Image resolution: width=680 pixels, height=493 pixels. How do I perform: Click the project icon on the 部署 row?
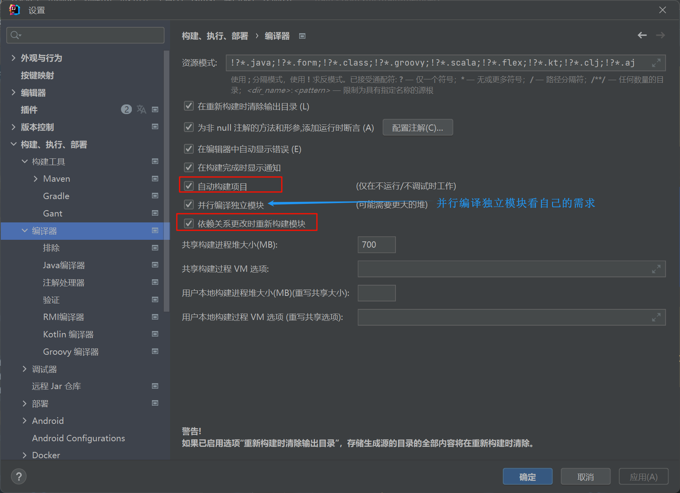tap(155, 403)
